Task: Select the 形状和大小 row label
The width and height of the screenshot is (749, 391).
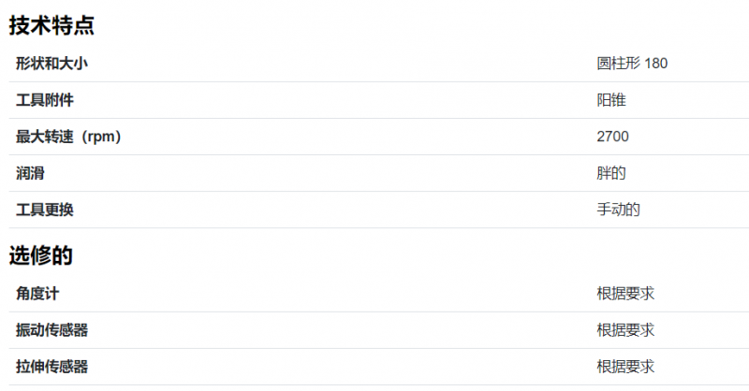Action: click(x=51, y=63)
